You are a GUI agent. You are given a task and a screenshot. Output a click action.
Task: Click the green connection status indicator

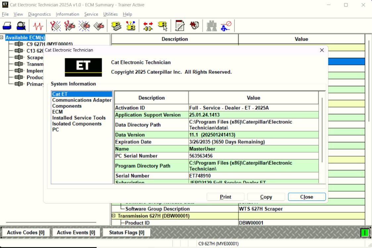[364, 232]
